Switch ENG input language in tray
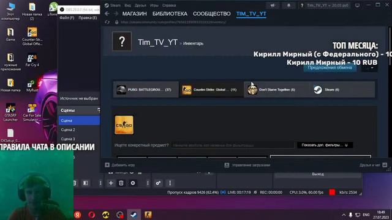The width and height of the screenshot is (392, 220). coord(366,215)
